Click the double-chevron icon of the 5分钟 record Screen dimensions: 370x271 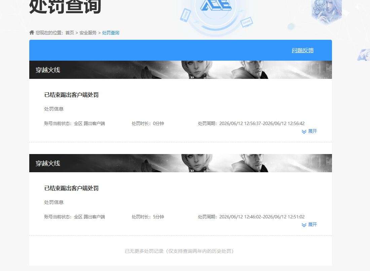tap(304, 225)
